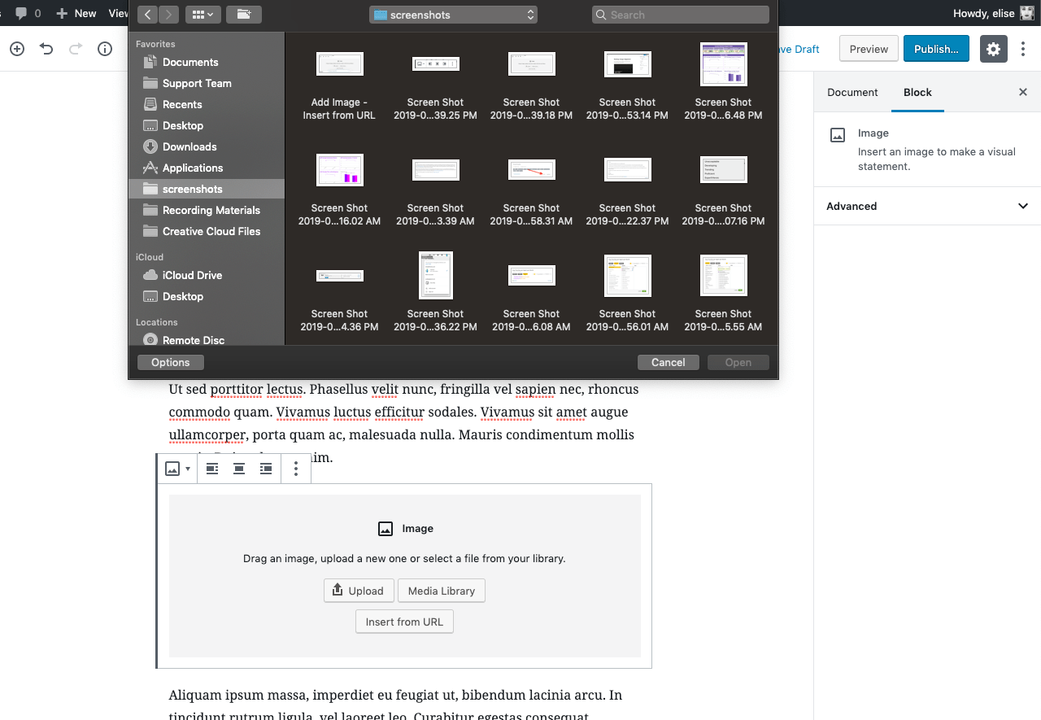Screen dimensions: 1041x720
Task: Open the editor settings gear icon
Action: coord(993,49)
